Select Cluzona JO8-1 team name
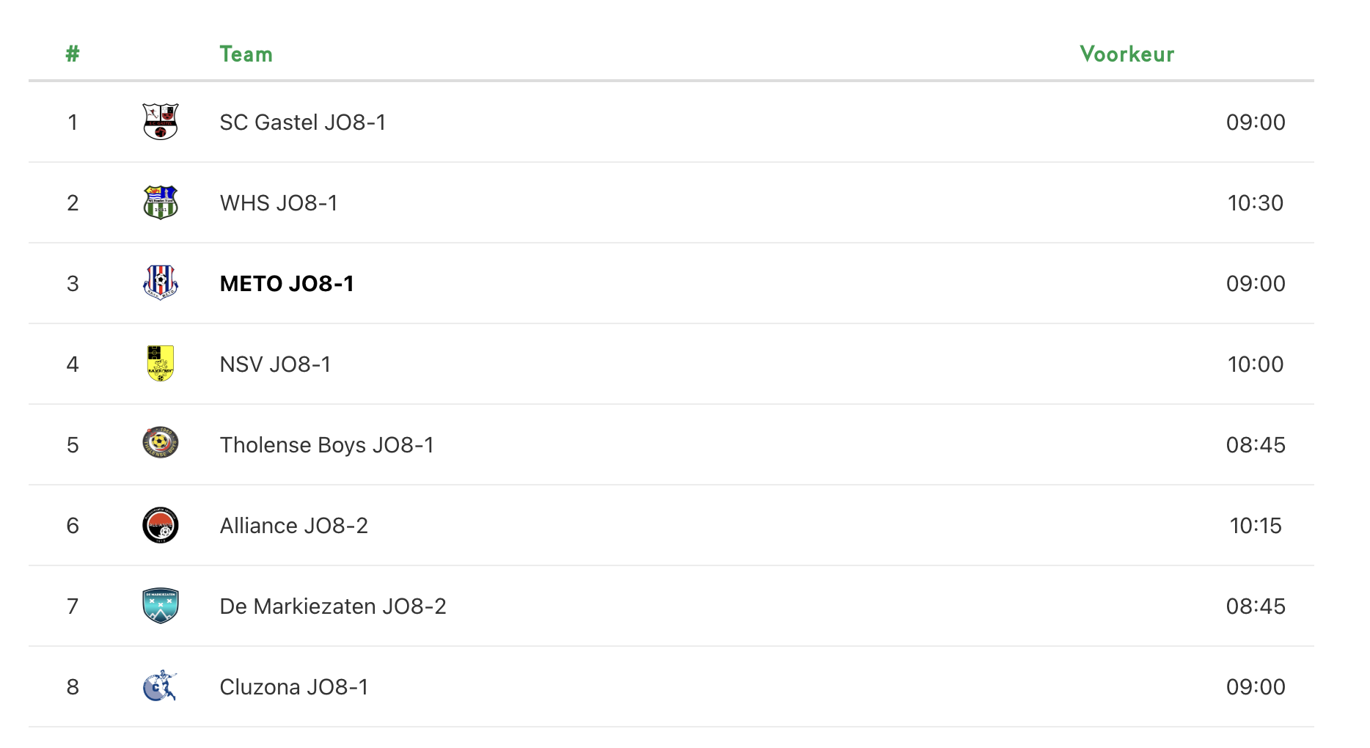Screen dimensions: 1370x748 (293, 687)
